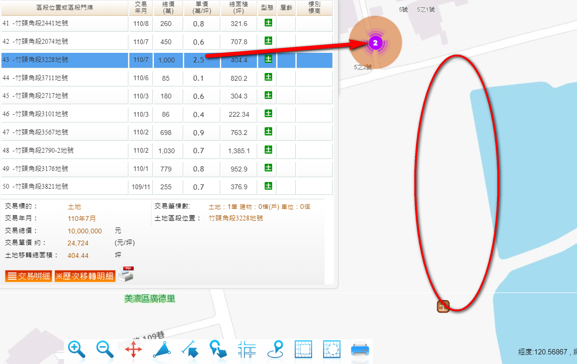Viewport: 577px width, 364px height.
Task: Click the 經度 longitude coordinate readout
Action: [547, 352]
